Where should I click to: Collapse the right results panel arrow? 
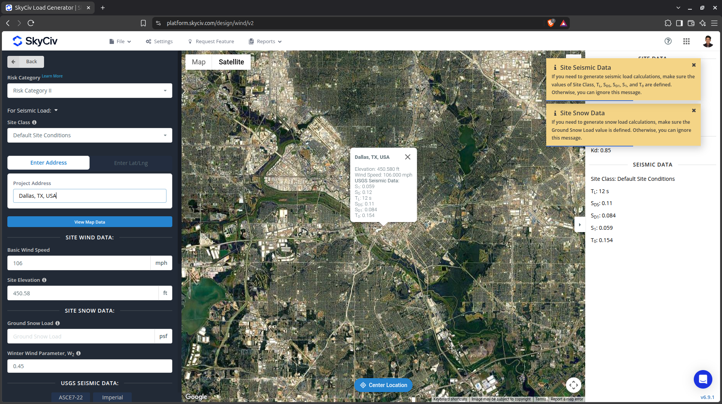click(579, 225)
